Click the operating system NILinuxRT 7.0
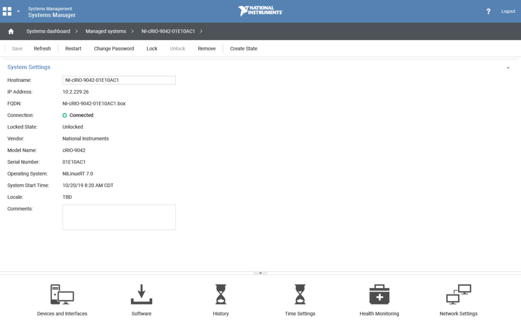Viewport: 521px width, 326px height. pyautogui.click(x=78, y=174)
